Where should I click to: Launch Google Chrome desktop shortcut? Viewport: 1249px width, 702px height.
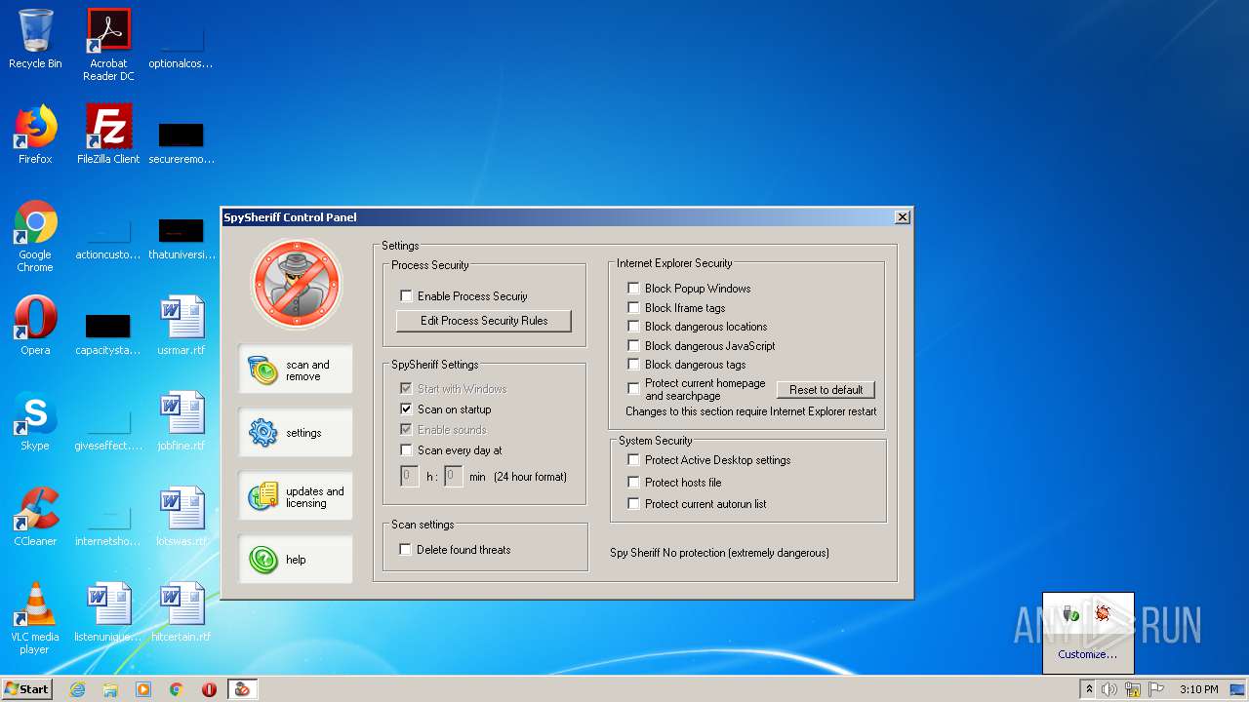35,236
